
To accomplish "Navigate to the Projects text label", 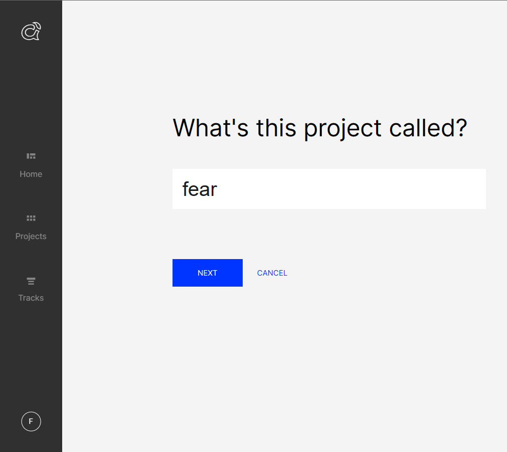I will pos(31,236).
